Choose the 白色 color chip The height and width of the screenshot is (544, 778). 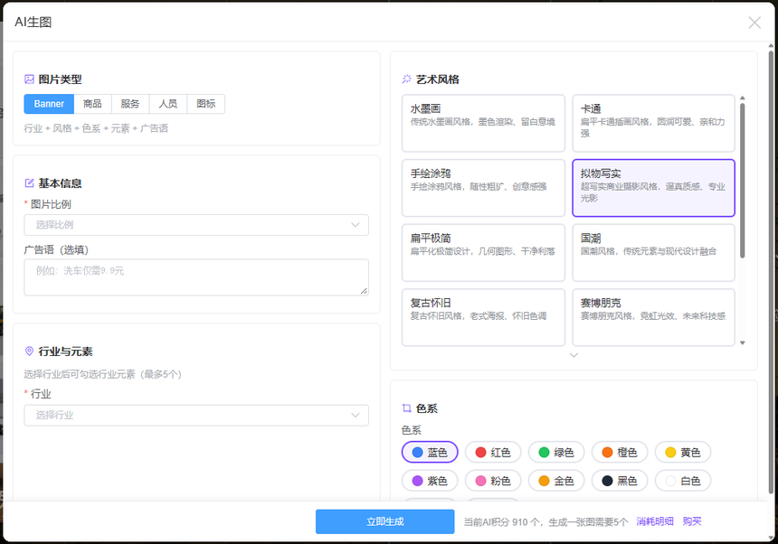click(683, 481)
